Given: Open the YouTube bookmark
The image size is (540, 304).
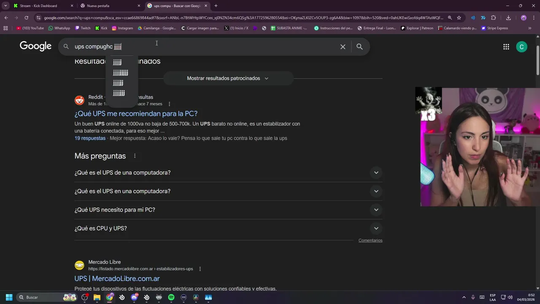Looking at the screenshot, I should click(30, 28).
